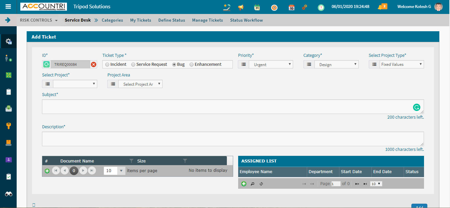Screen dimensions: 450x208
Task: Click the Subject text area
Action: 233,107
